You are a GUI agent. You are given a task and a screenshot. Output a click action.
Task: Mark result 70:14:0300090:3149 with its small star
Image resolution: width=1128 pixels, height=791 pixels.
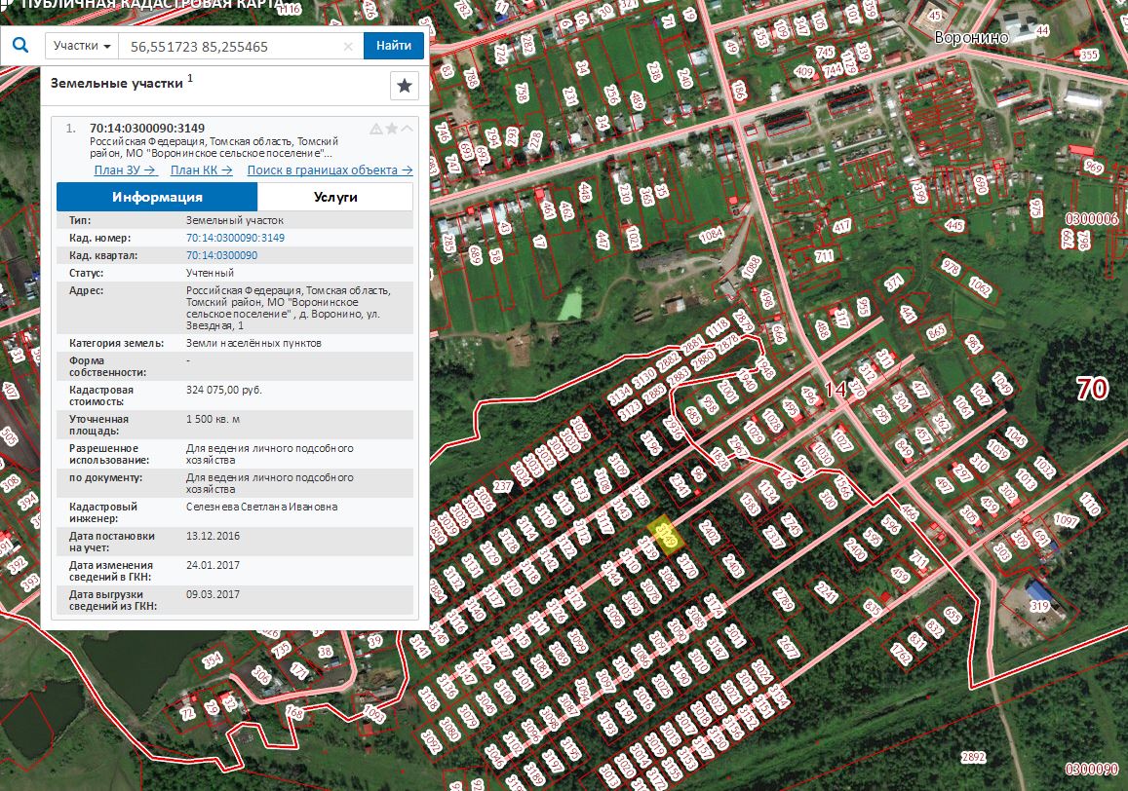coord(392,128)
